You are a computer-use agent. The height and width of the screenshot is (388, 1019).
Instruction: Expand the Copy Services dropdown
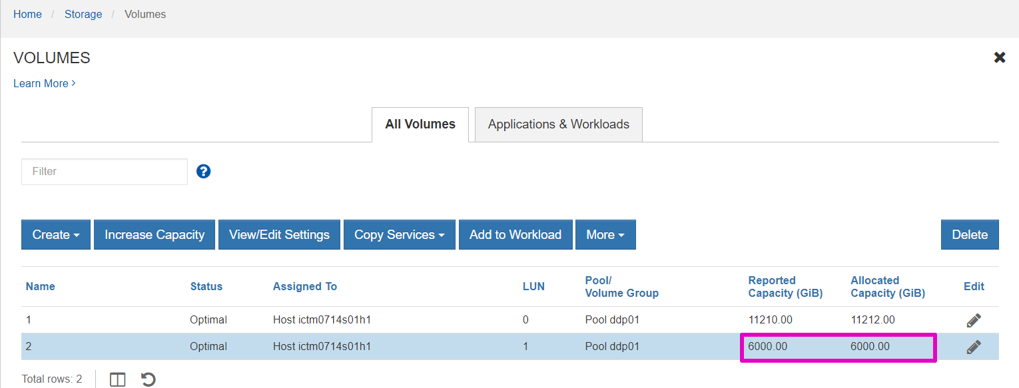pyautogui.click(x=400, y=235)
